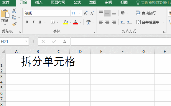Switch to the 页面布局 tab
This screenshot has width=171, height=106.
(58, 2)
